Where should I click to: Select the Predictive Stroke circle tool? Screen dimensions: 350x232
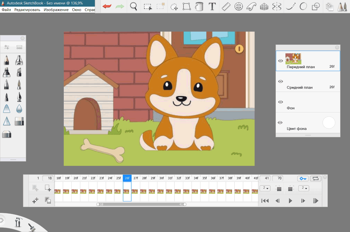point(303,6)
